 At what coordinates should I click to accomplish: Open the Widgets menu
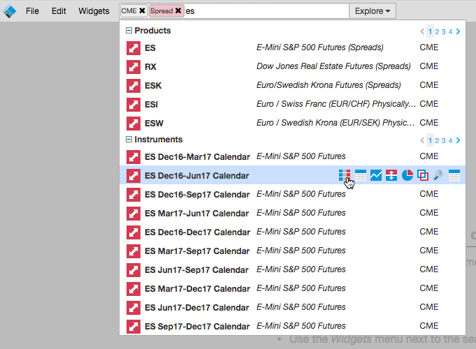point(94,11)
